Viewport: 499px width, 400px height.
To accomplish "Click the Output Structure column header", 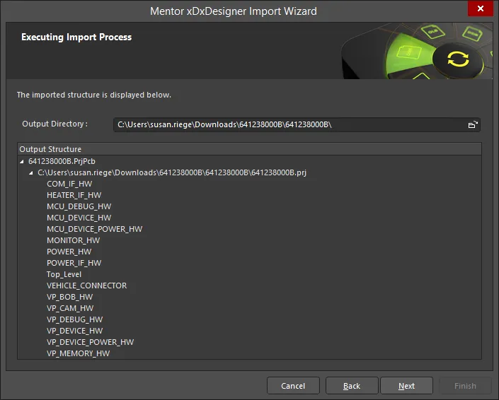I will click(249, 149).
